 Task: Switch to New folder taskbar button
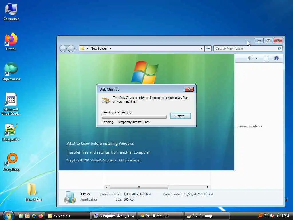pos(68,216)
